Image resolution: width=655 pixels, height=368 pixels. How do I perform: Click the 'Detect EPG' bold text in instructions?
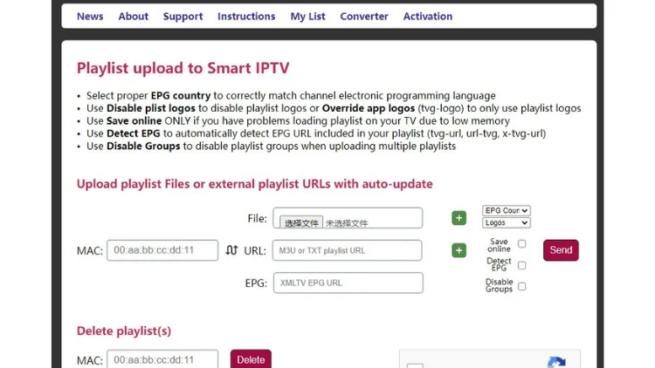(134, 133)
